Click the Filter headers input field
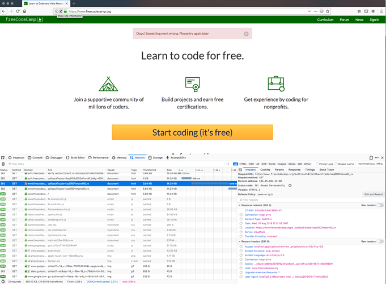Viewport: 386px width, 284px height. pyautogui.click(x=311, y=200)
